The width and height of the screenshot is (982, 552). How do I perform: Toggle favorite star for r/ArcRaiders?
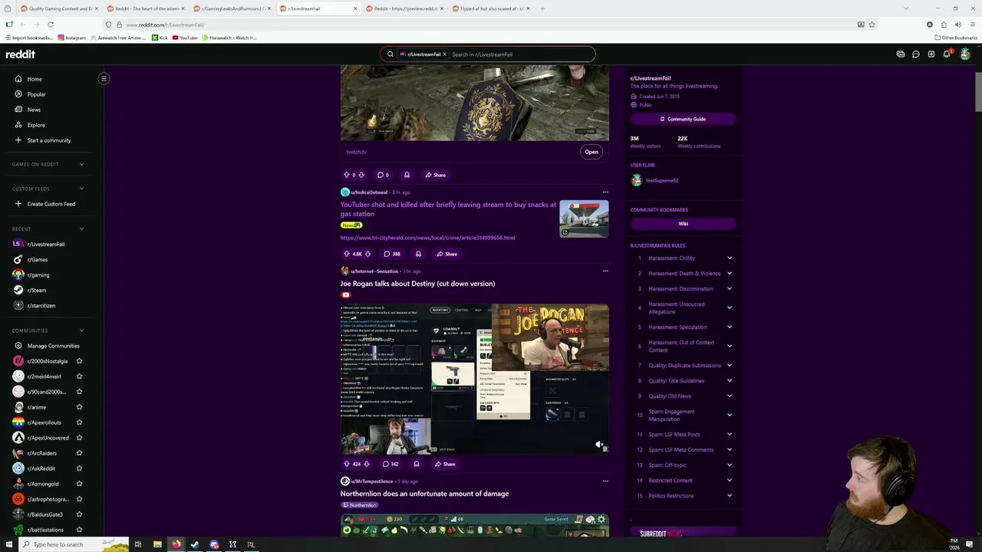(79, 453)
